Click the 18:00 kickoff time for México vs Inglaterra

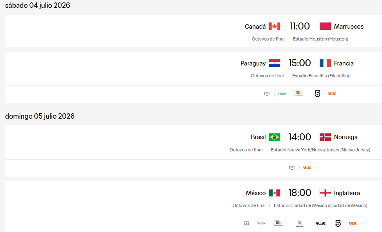[300, 193]
